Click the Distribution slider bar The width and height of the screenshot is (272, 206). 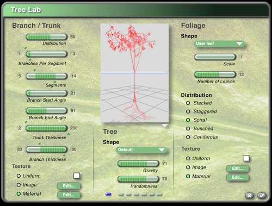tap(47, 37)
